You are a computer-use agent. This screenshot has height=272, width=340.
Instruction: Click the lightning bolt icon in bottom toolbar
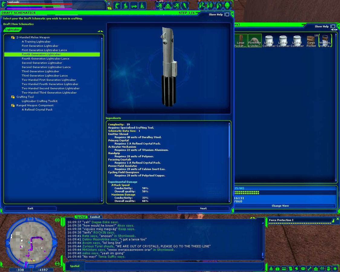(x=297, y=268)
